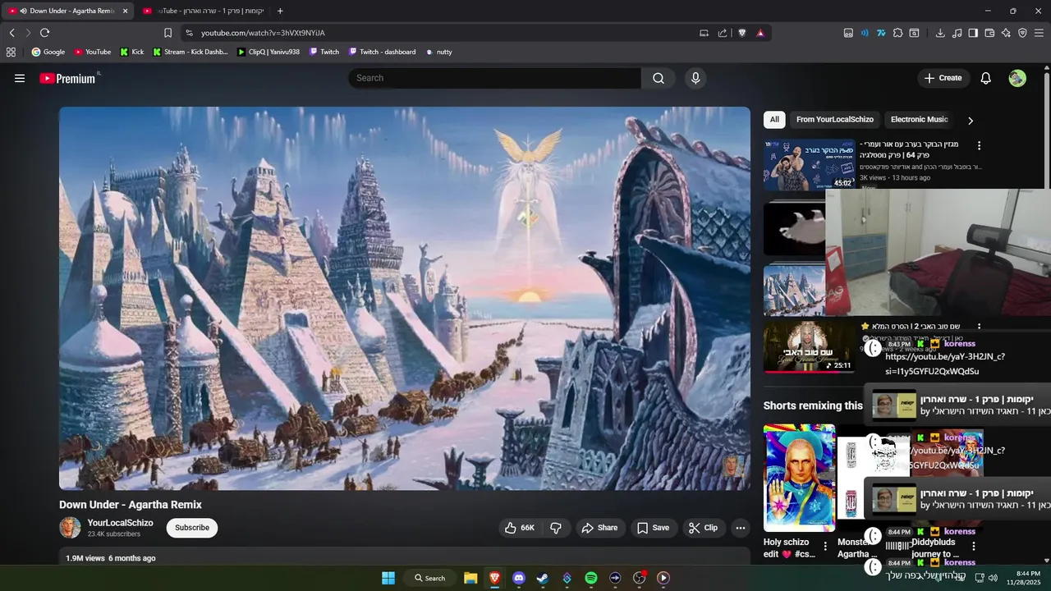Screen dimensions: 1051x591
Task: Open the Holy schizo edit short thumbnail
Action: pyautogui.click(x=799, y=478)
